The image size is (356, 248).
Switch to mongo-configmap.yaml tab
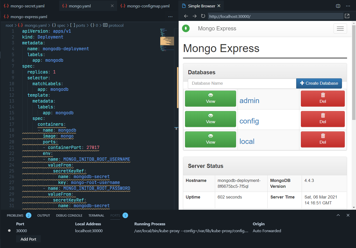pyautogui.click(x=148, y=6)
